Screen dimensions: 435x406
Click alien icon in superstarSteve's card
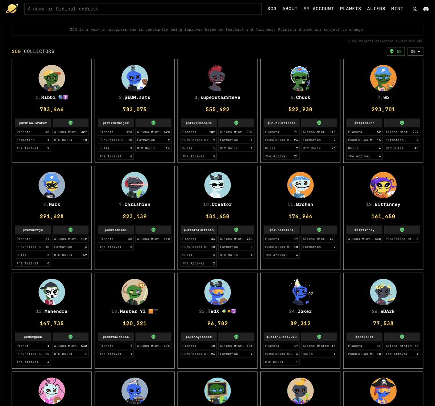pyautogui.click(x=236, y=123)
